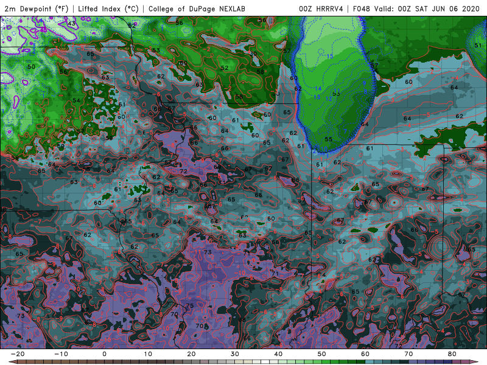Screen dimensions: 487x365
Task: Click the '20' color scale label
Action: [191, 354]
